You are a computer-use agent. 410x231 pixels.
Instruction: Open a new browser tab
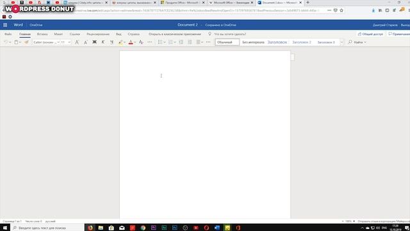(307, 3)
